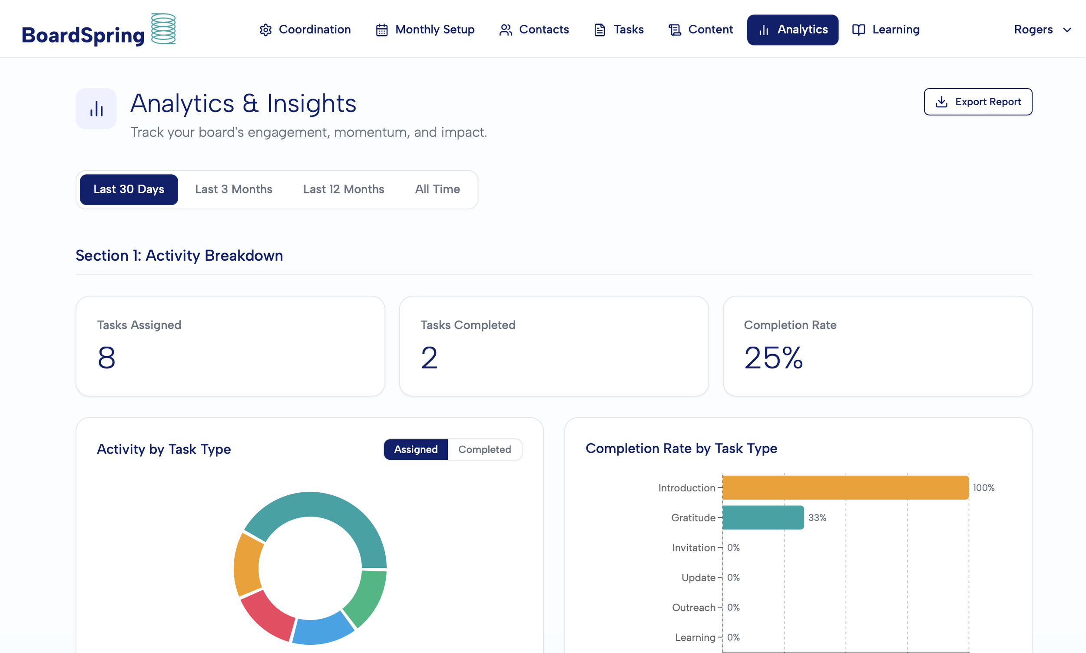Click the BoardSpring spring logo
Screen dimensions: 1086x653
(163, 29)
